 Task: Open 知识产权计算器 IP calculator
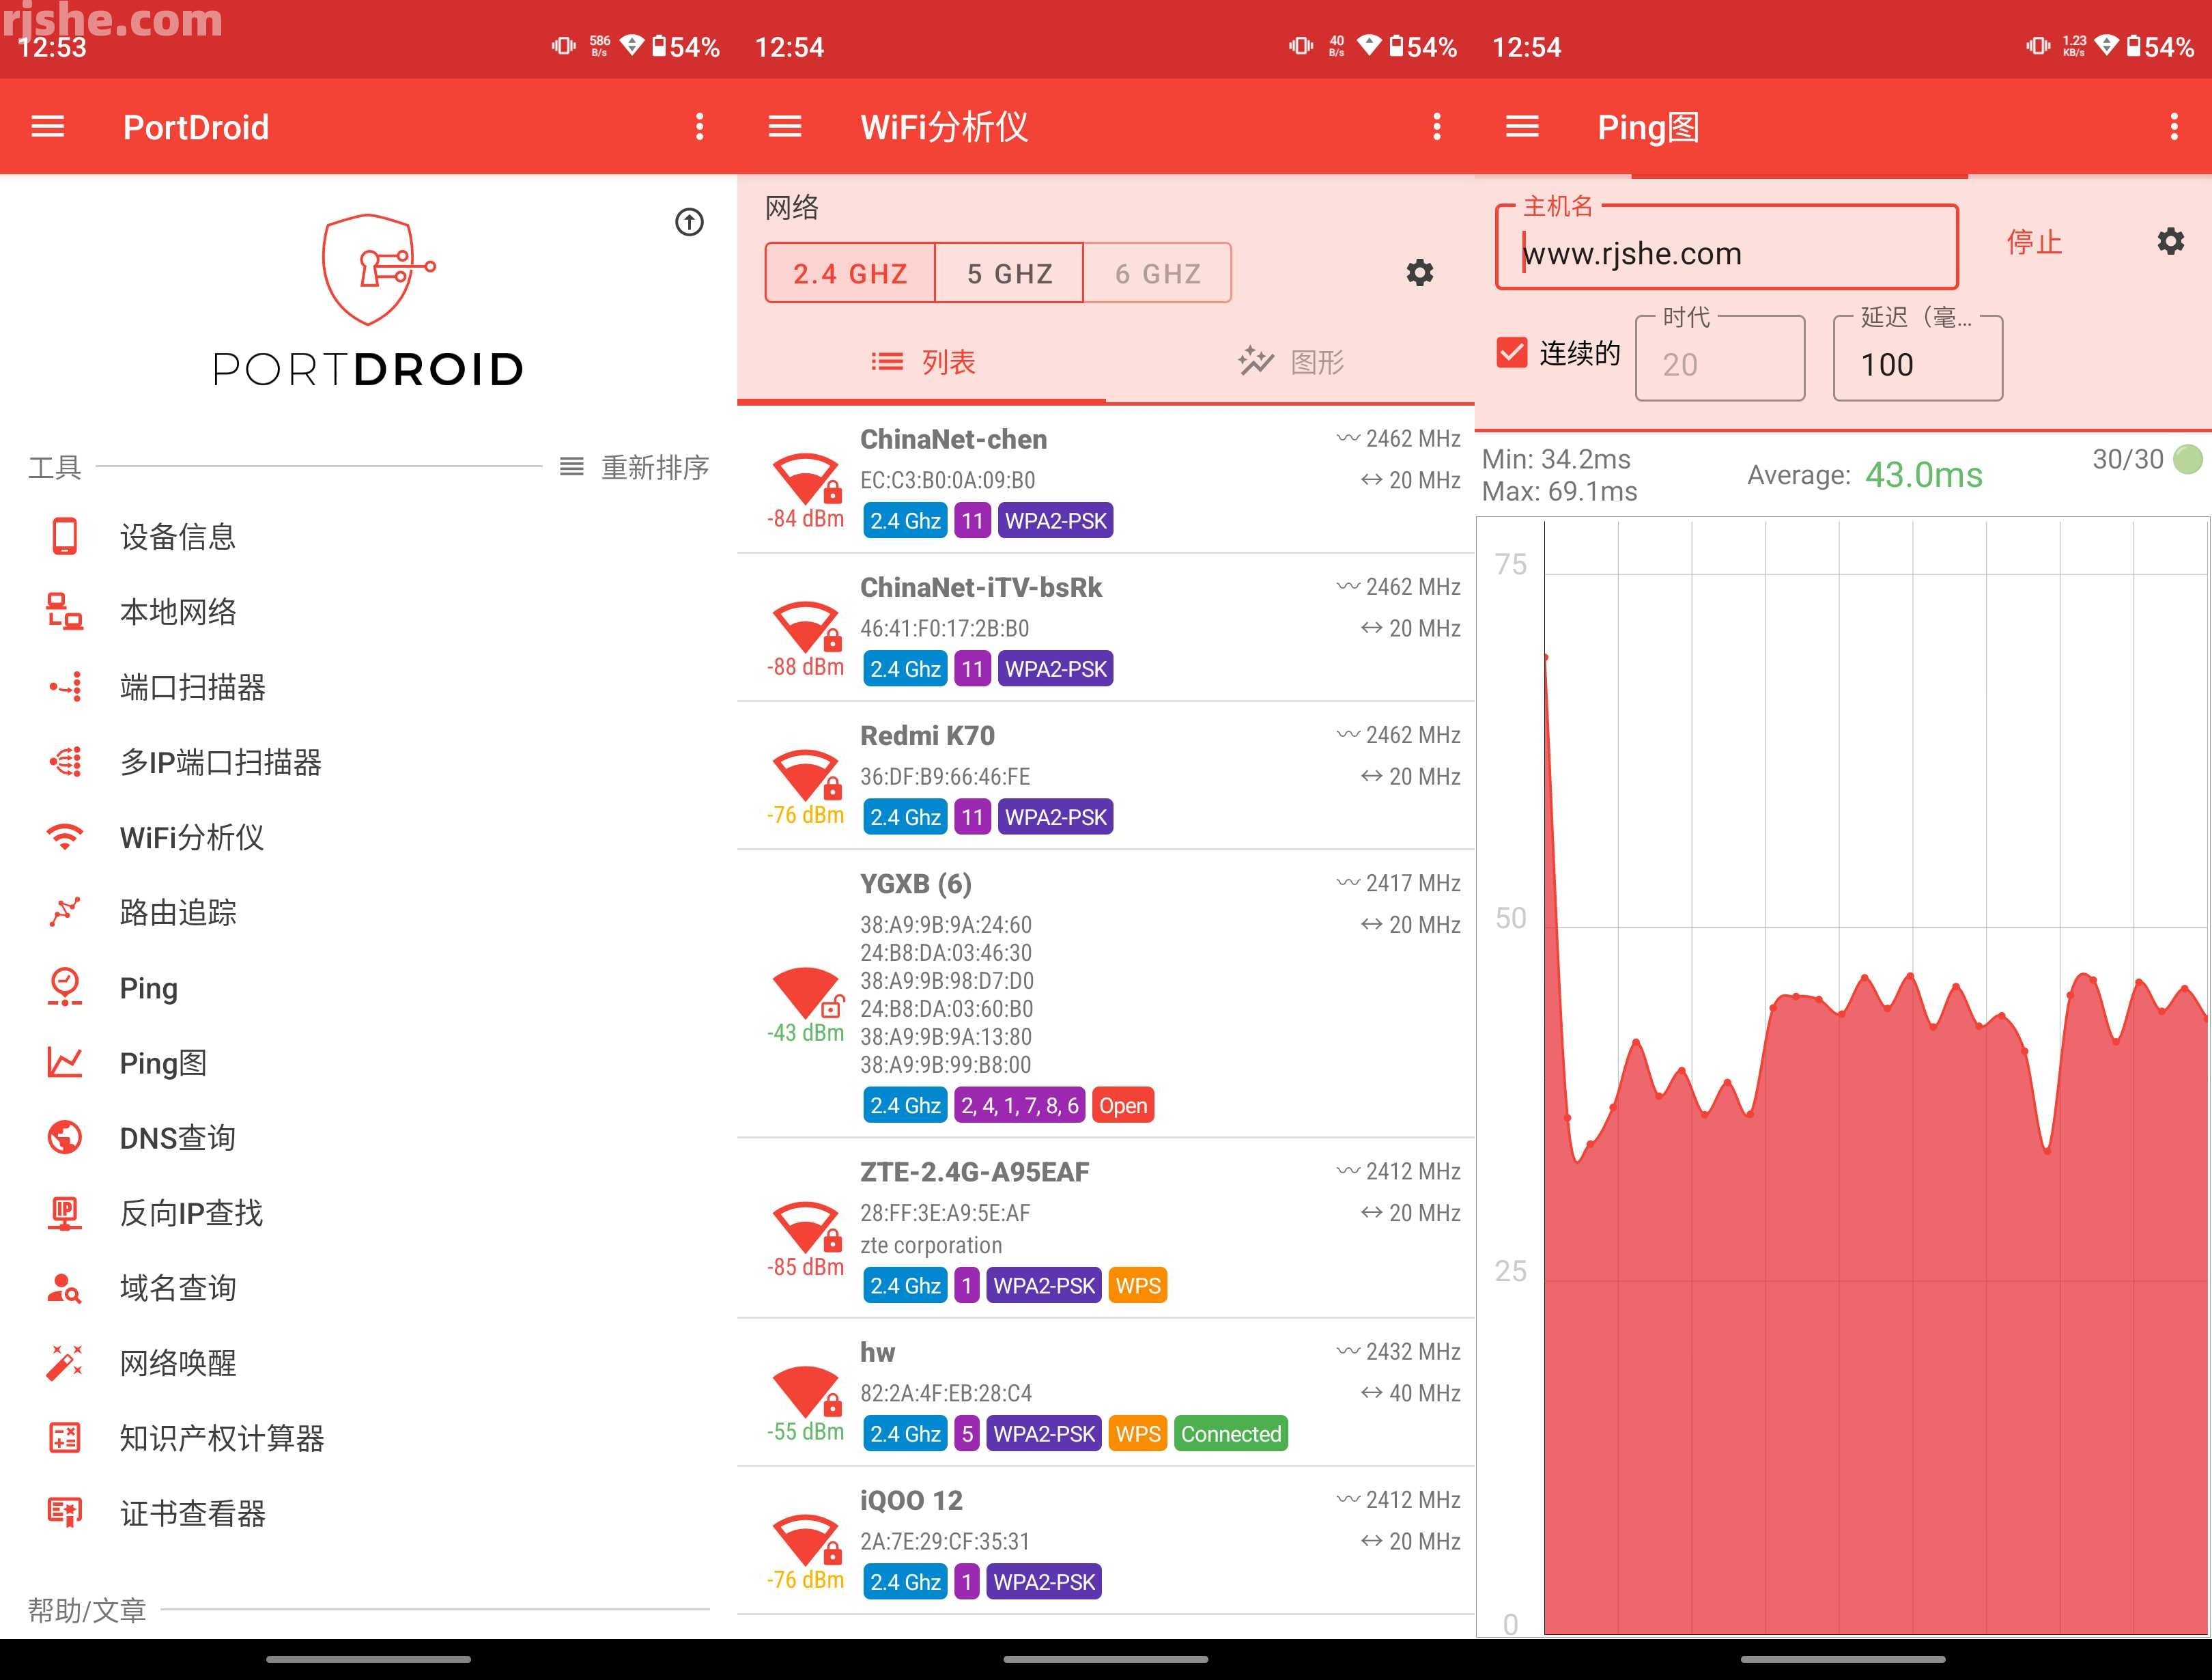pos(368,1438)
